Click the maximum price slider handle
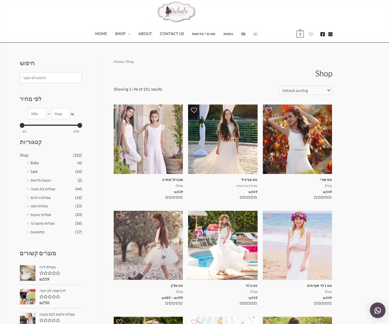Viewport: 389px width, 324px height. [80, 125]
